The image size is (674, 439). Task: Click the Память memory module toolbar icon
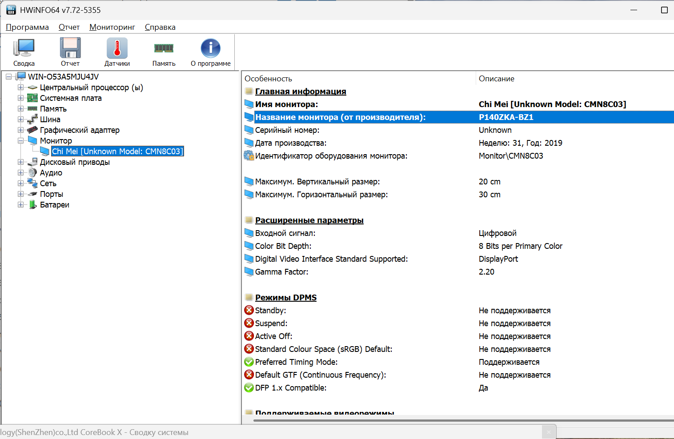coord(164,48)
